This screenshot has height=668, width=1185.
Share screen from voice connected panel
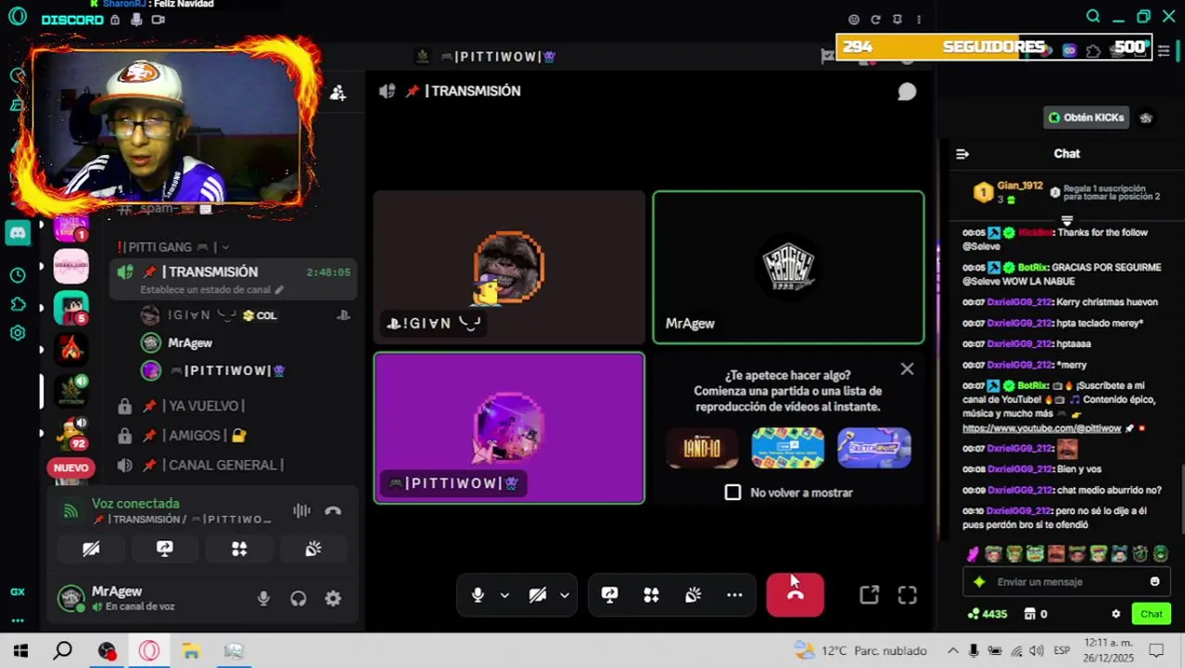click(165, 549)
